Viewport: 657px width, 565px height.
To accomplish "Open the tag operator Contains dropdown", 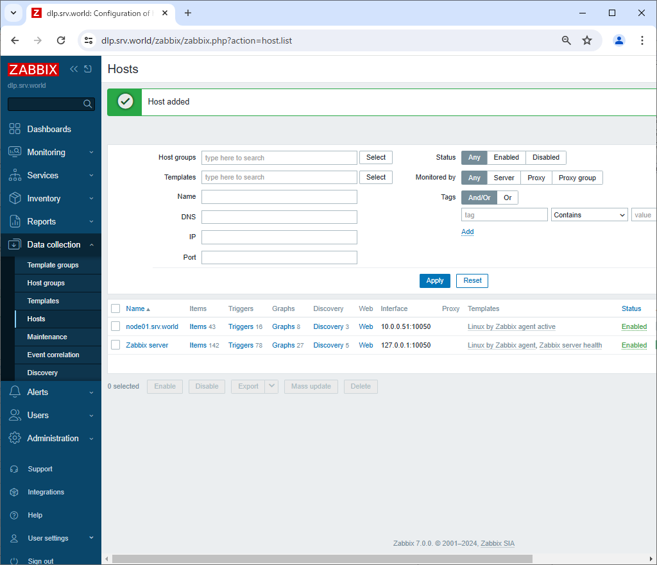I will (x=589, y=215).
